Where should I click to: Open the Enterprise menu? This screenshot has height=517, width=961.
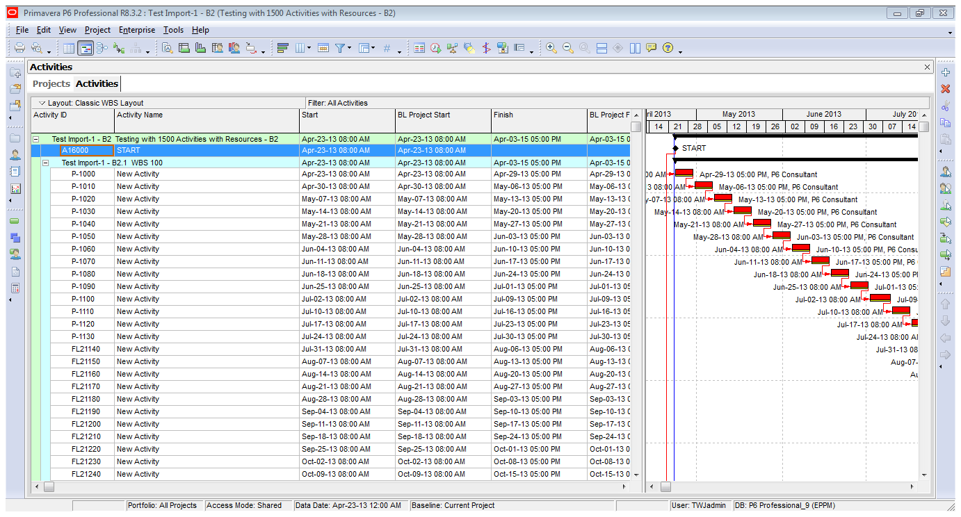tap(137, 30)
